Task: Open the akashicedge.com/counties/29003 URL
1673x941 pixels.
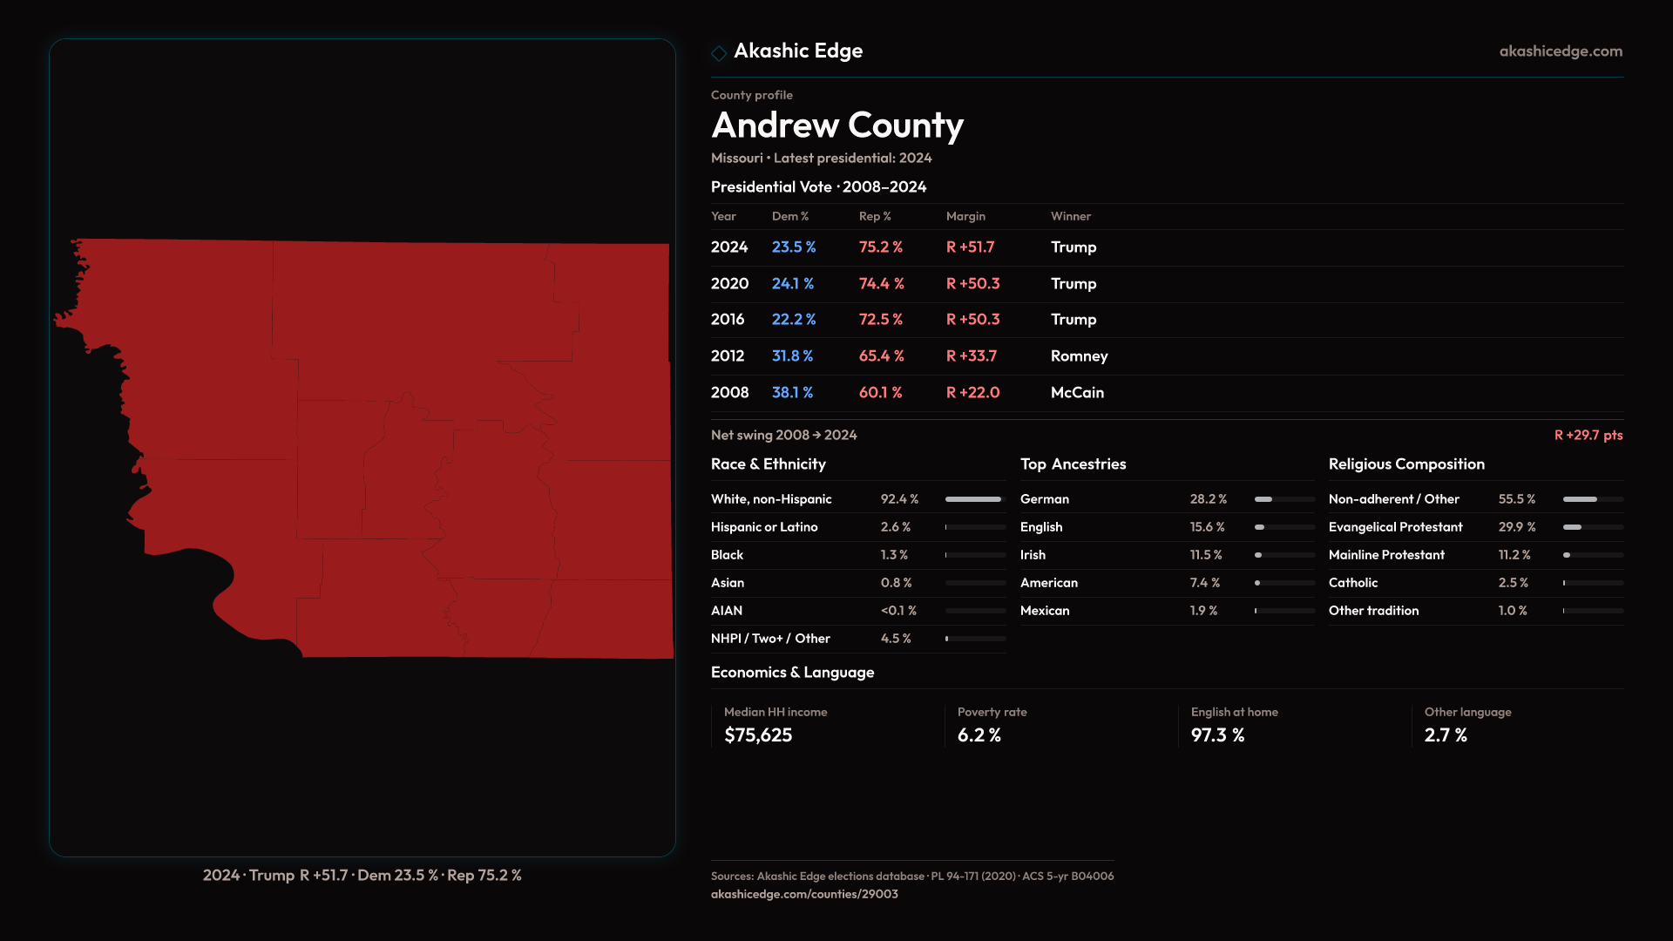Action: 803,894
